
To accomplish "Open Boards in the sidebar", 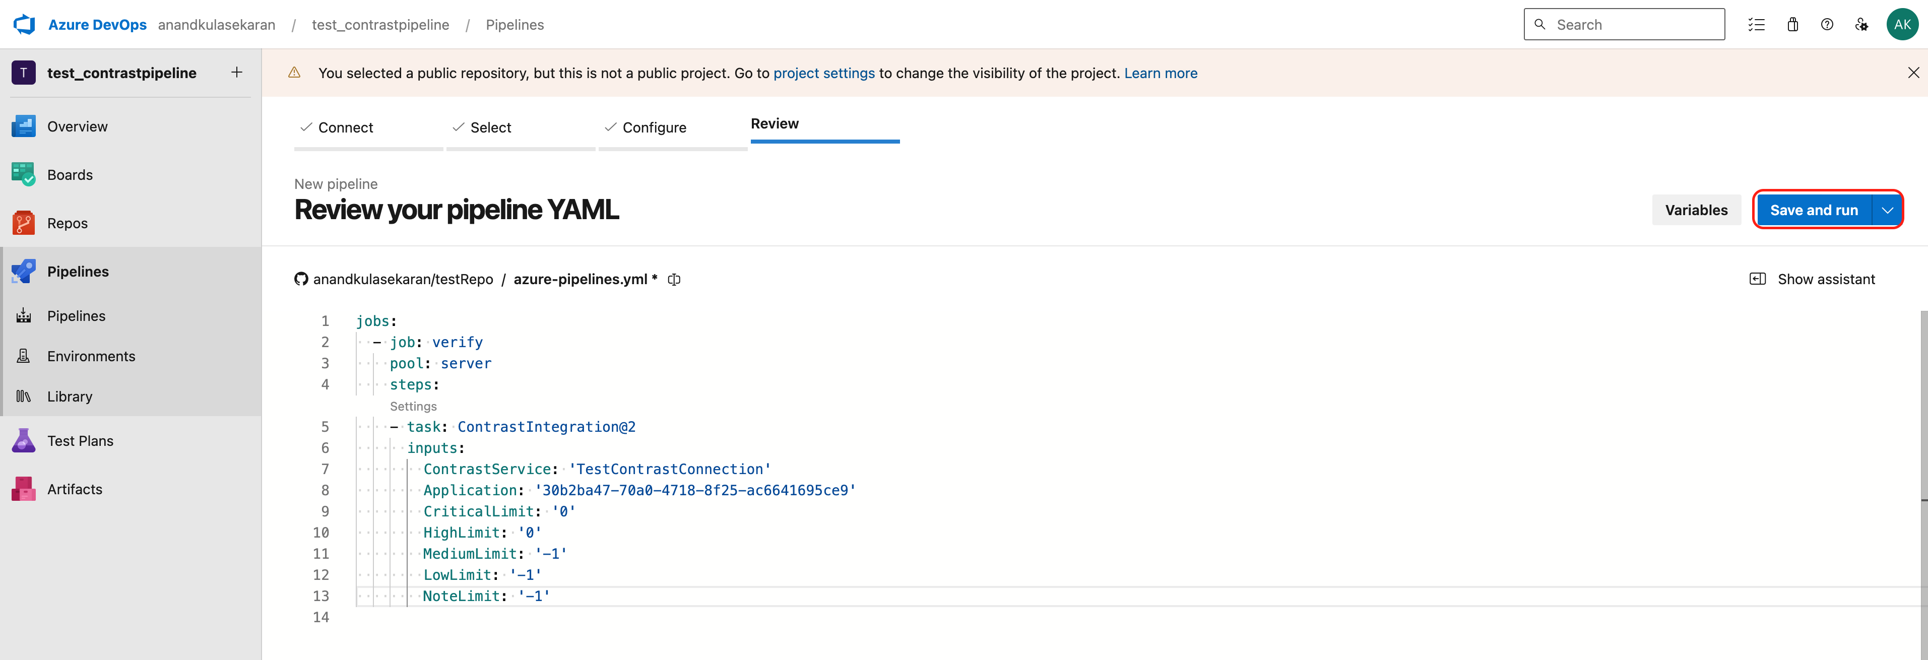I will [x=131, y=174].
